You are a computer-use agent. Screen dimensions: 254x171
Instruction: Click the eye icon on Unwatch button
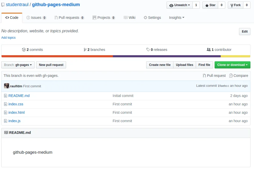[171, 6]
